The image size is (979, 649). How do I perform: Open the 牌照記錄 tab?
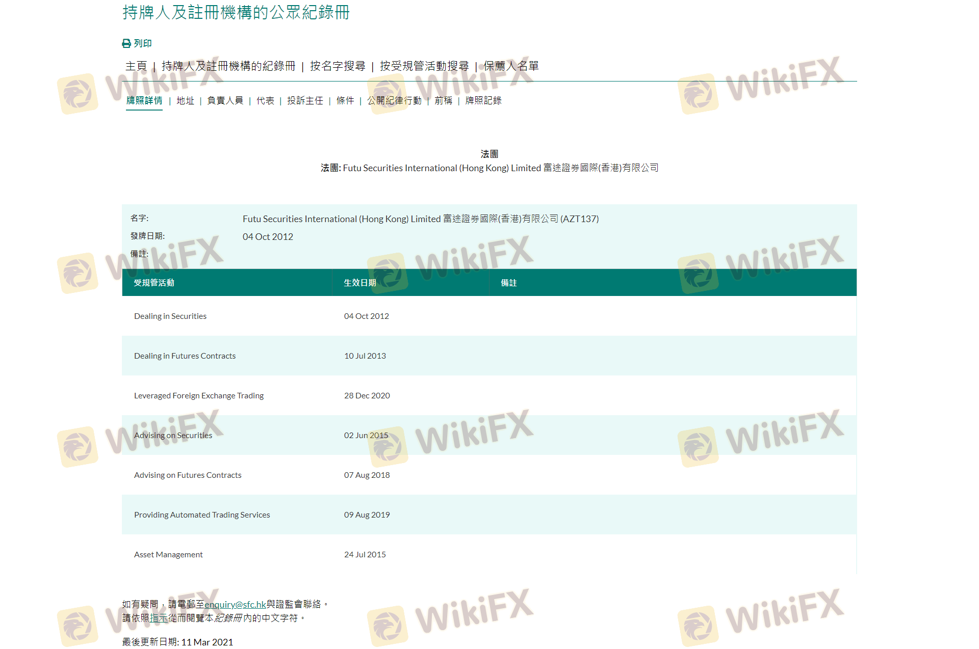click(x=483, y=101)
